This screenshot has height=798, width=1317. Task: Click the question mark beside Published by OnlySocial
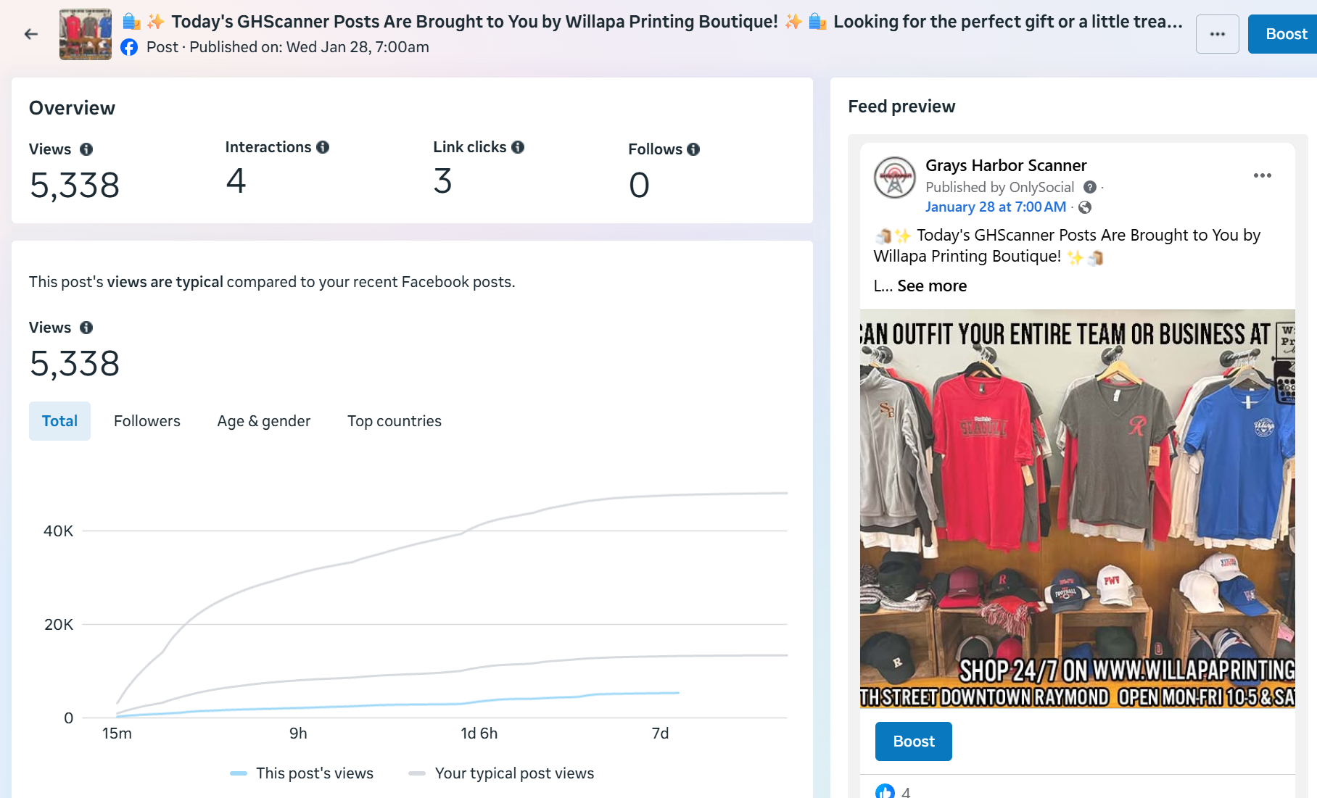tap(1089, 187)
